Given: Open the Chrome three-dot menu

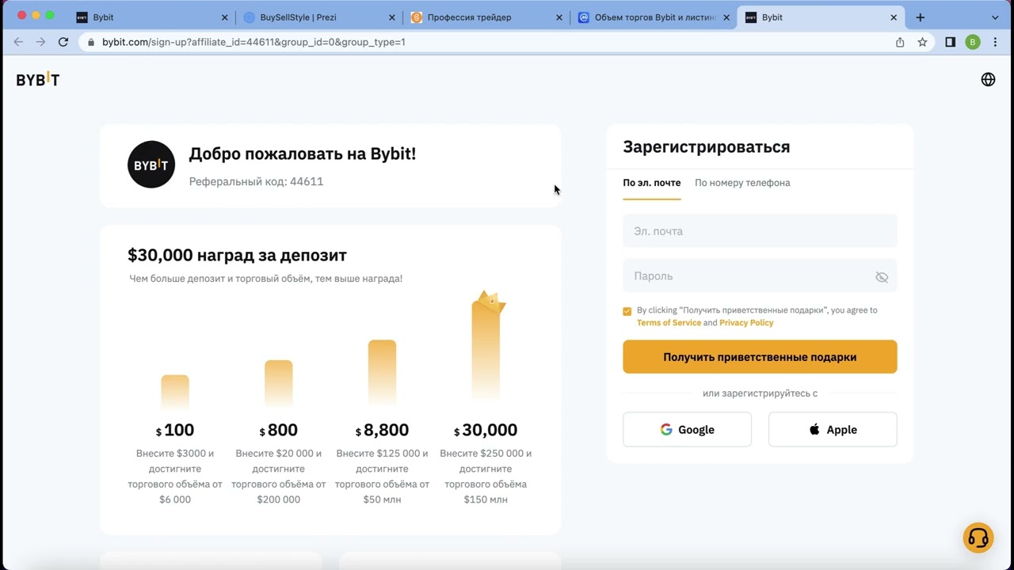Looking at the screenshot, I should [995, 42].
